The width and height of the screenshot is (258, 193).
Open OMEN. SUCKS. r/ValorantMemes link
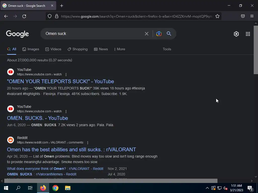coord(42,174)
